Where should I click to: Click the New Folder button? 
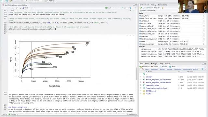pos(145,67)
